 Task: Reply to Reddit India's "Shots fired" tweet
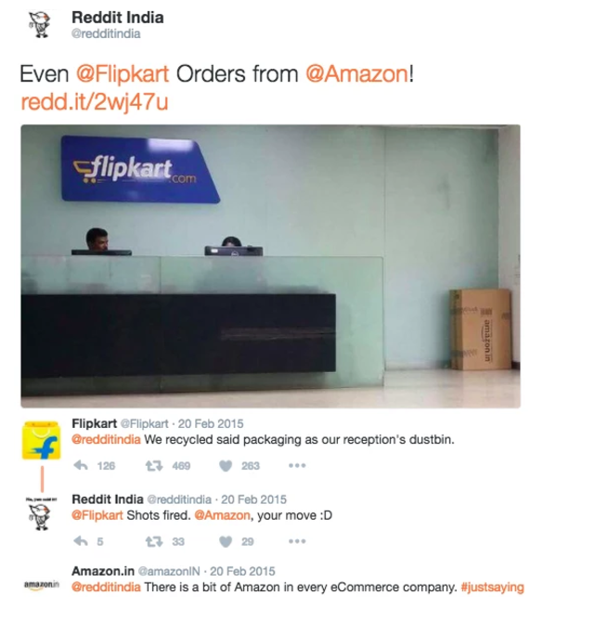[x=81, y=541]
